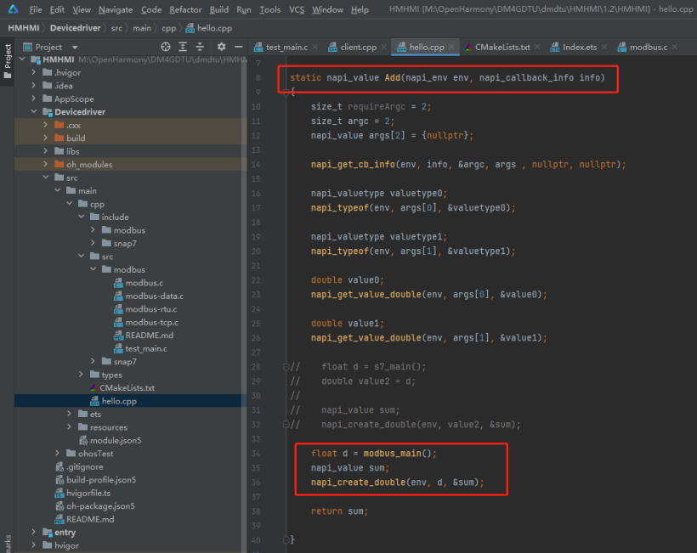
Task: Place cursor on the modbus_main() call
Action: click(x=397, y=453)
